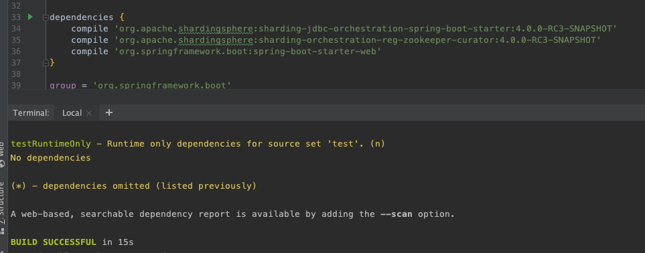
Task: Click line number 34 in gutter
Action: pyautogui.click(x=15, y=29)
